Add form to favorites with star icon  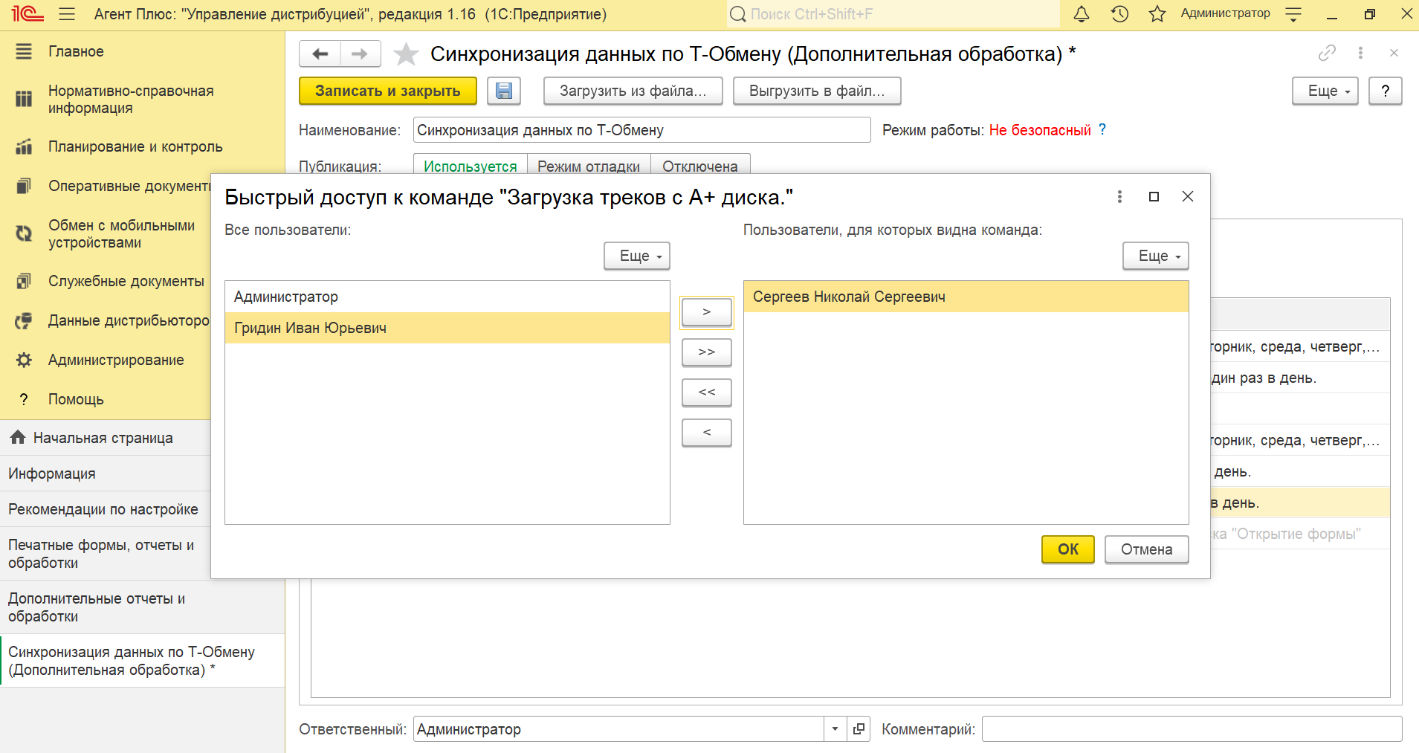[x=406, y=54]
